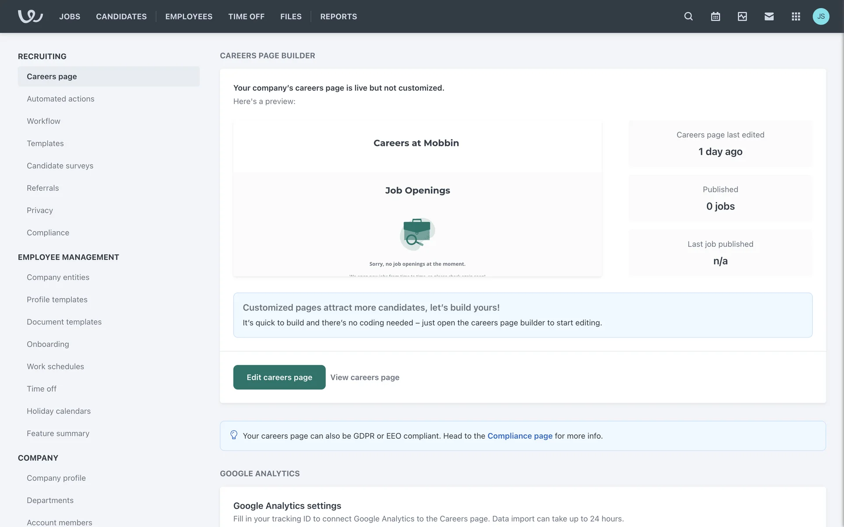Click the reports chart icon
844x527 pixels.
pyautogui.click(x=742, y=16)
